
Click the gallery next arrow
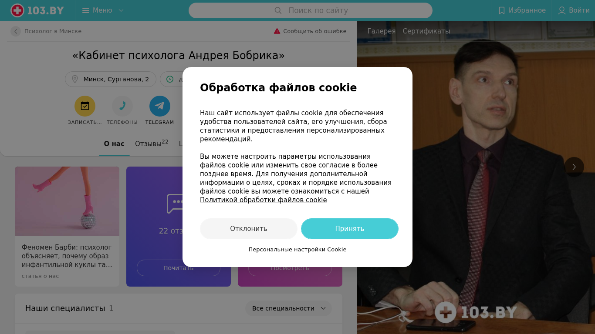point(574,167)
